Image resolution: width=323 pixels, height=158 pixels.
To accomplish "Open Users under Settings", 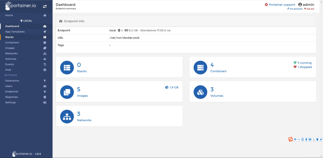I will (x=9, y=86).
